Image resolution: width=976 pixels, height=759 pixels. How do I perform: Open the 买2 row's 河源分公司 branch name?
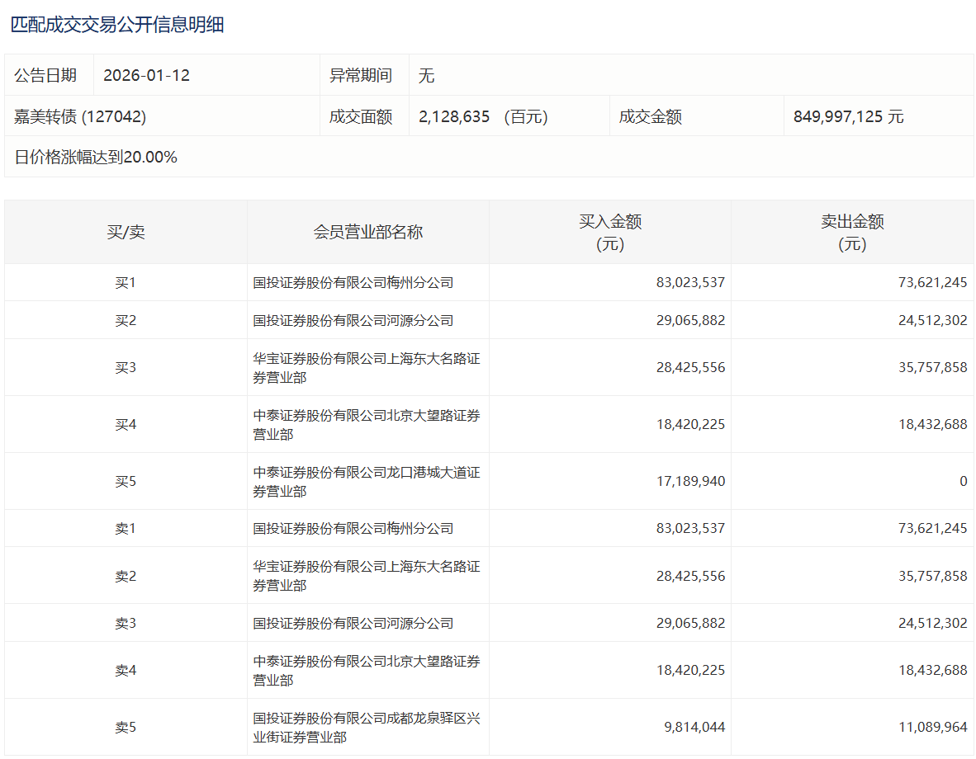353,320
